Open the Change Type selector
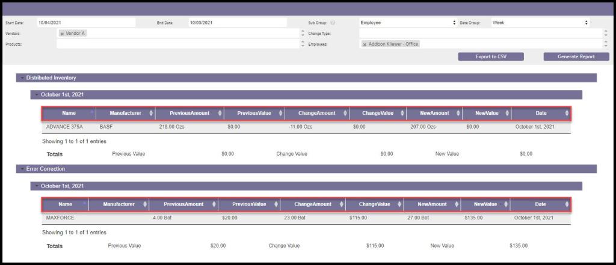Viewport: 616px width, 265px height. (x=480, y=34)
